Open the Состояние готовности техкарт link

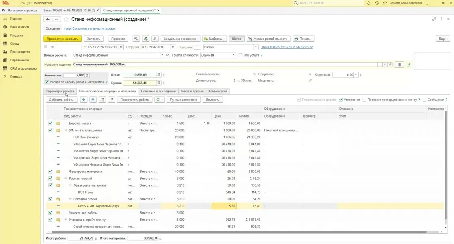[90, 28]
